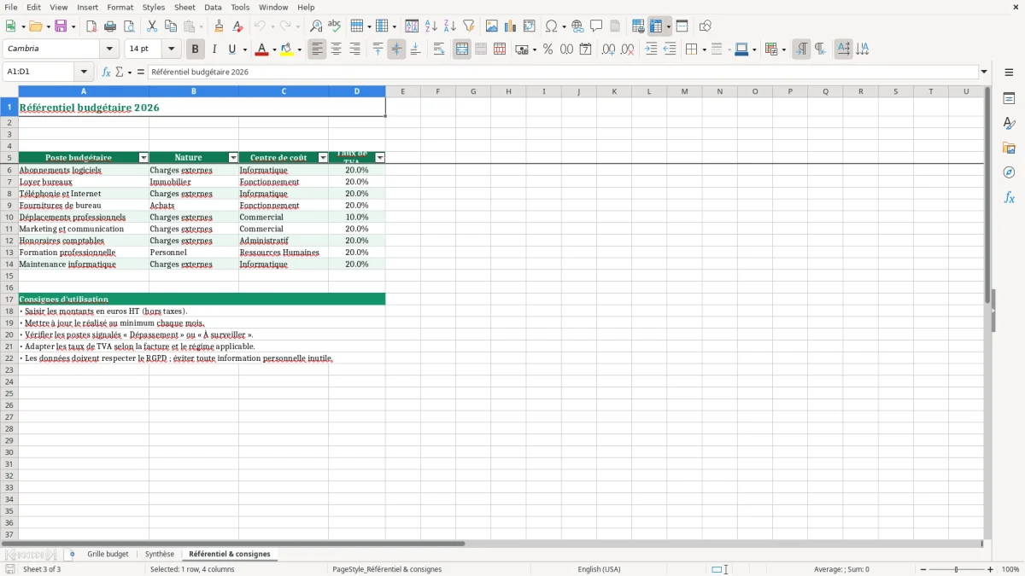
Task: Insert a chart
Action: [511, 26]
